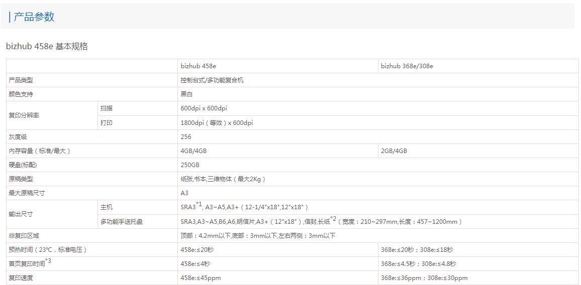The image size is (581, 285).
Task: Click the A3 original size value
Action: pyautogui.click(x=184, y=193)
